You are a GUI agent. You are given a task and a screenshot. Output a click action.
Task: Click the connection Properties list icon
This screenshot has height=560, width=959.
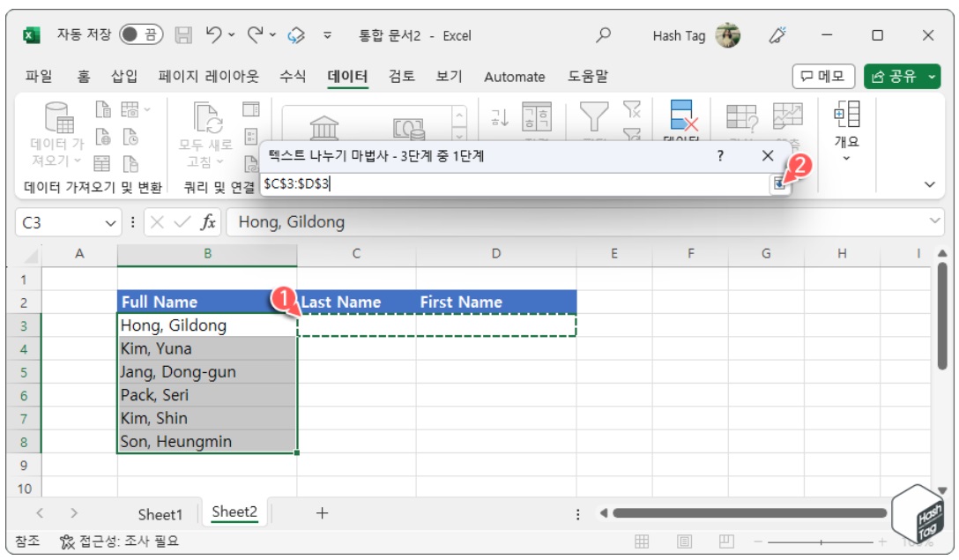point(250,137)
